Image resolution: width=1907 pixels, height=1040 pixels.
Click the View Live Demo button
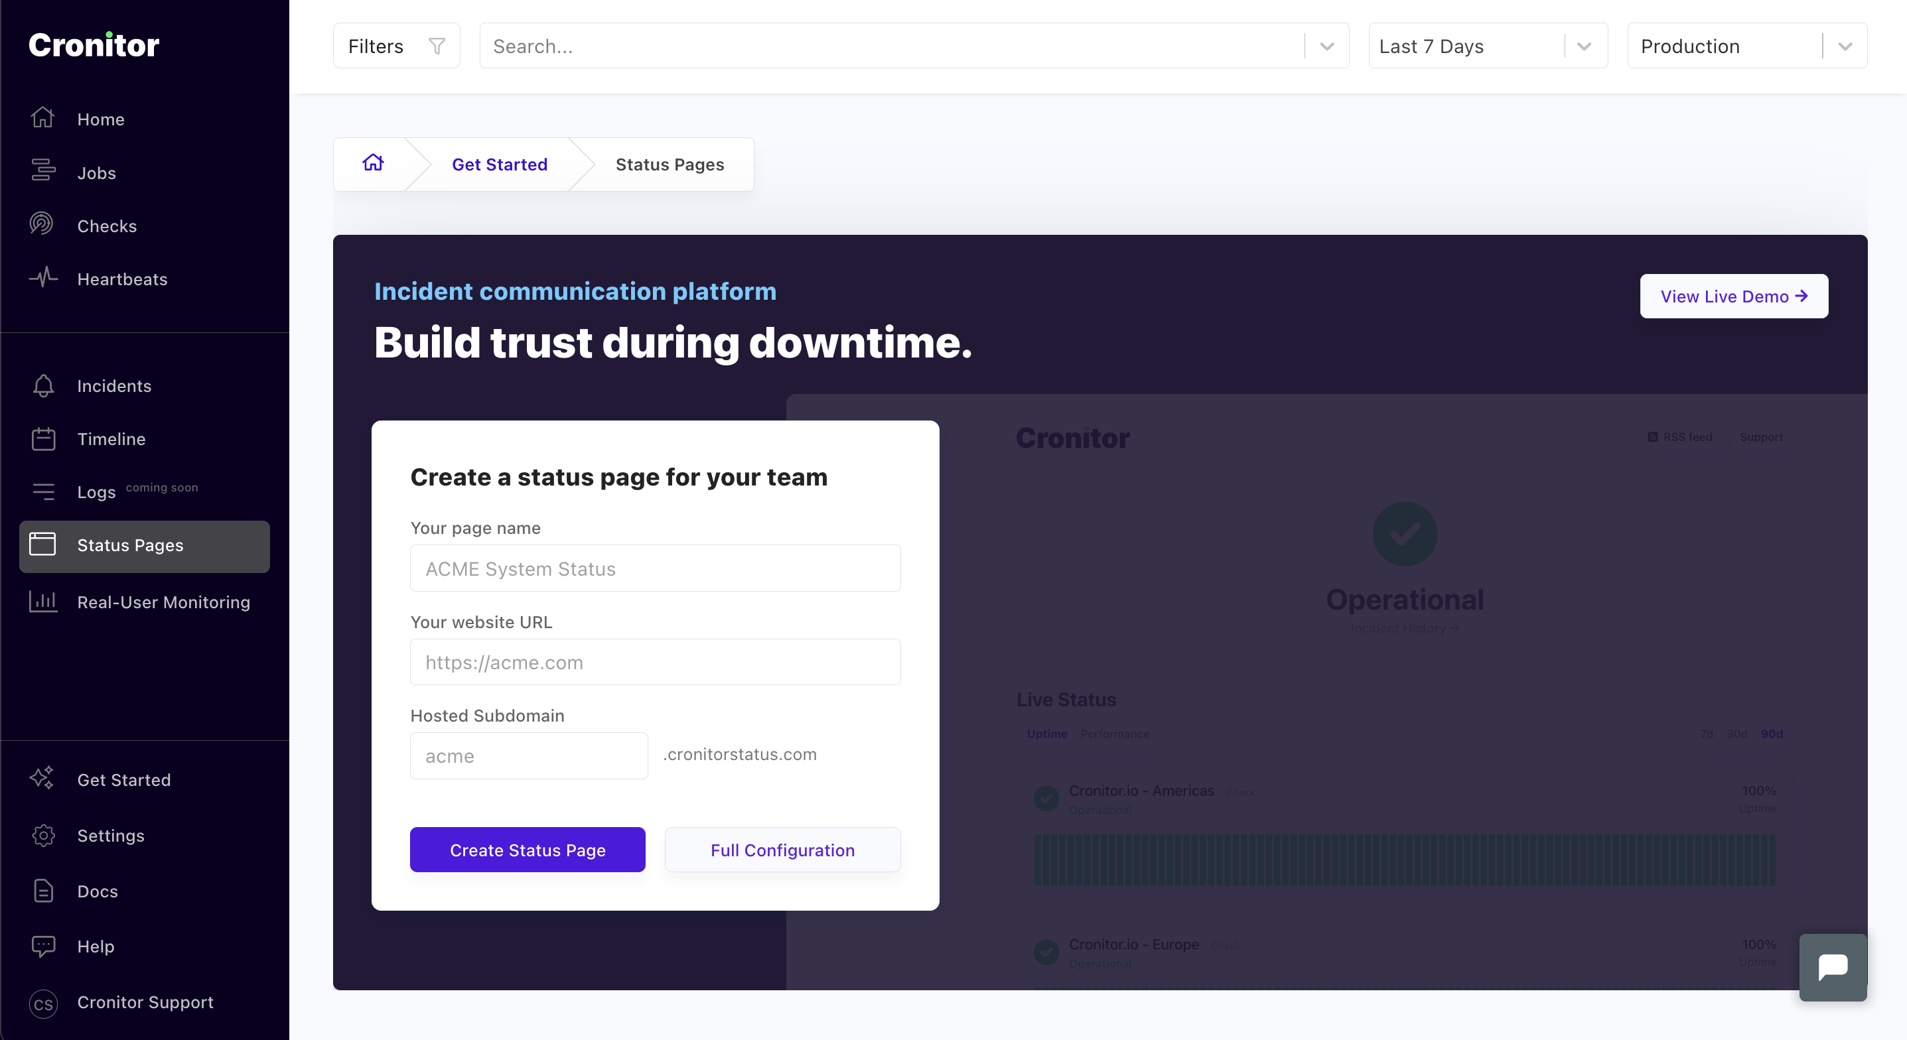(x=1734, y=296)
